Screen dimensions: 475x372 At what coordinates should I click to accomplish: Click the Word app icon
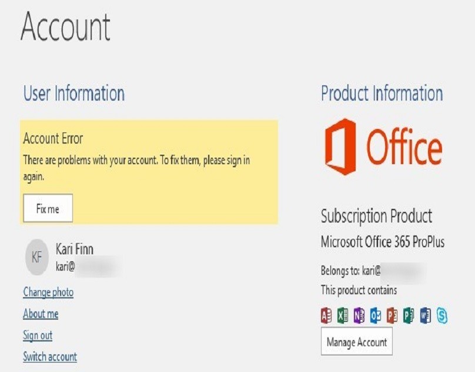[425, 315]
